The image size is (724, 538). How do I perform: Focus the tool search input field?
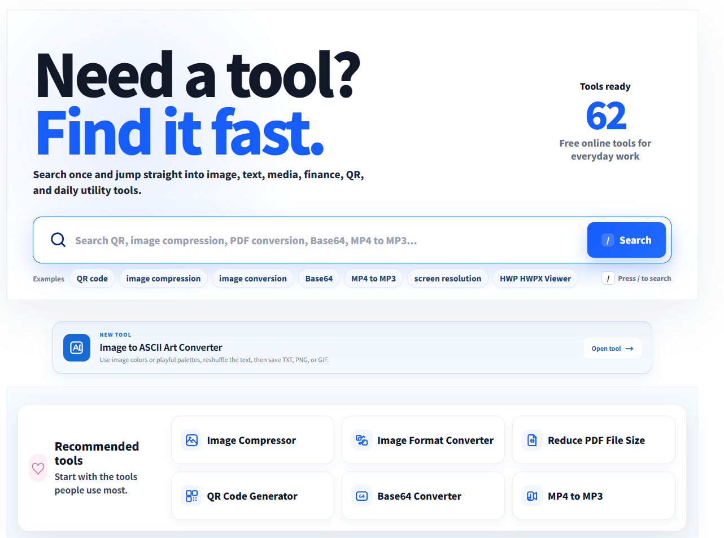click(x=328, y=240)
